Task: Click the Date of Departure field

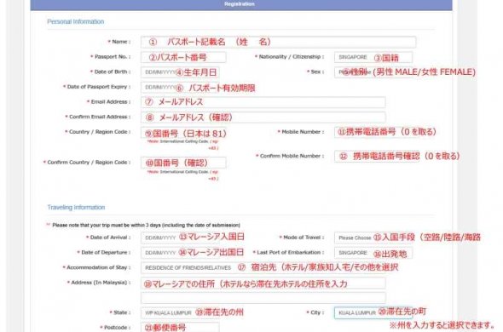Action: [x=180, y=253]
